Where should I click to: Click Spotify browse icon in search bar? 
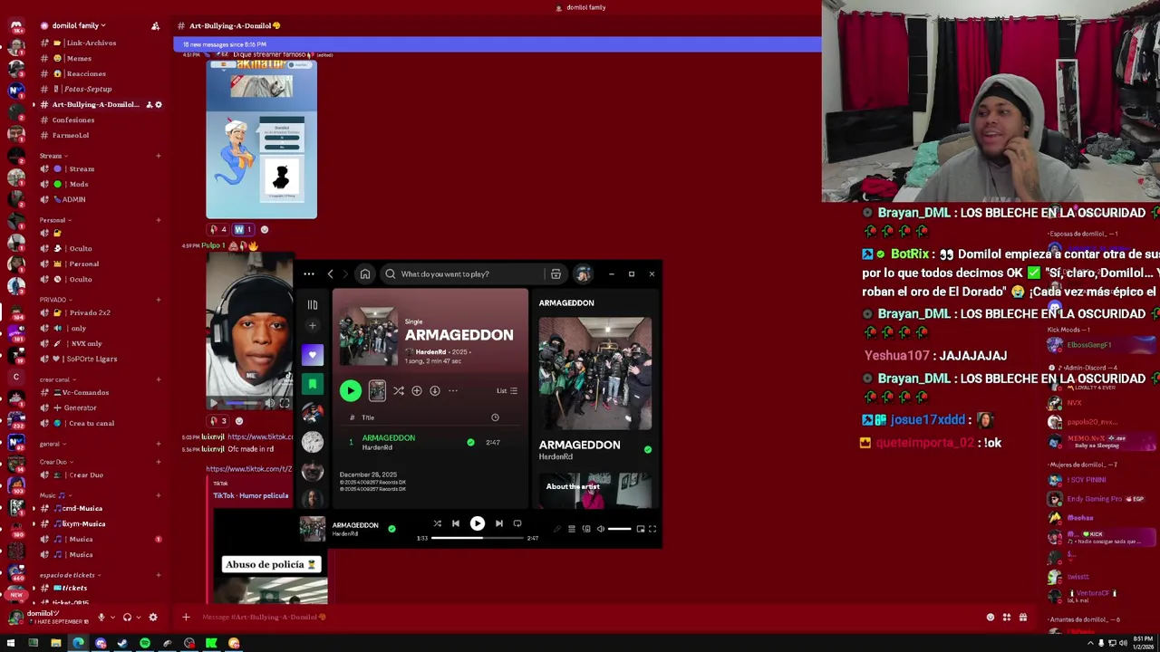[556, 273]
